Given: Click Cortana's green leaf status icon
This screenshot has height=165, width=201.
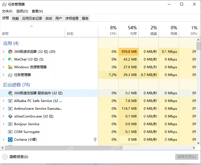Looking at the screenshot, I should tap(95, 140).
